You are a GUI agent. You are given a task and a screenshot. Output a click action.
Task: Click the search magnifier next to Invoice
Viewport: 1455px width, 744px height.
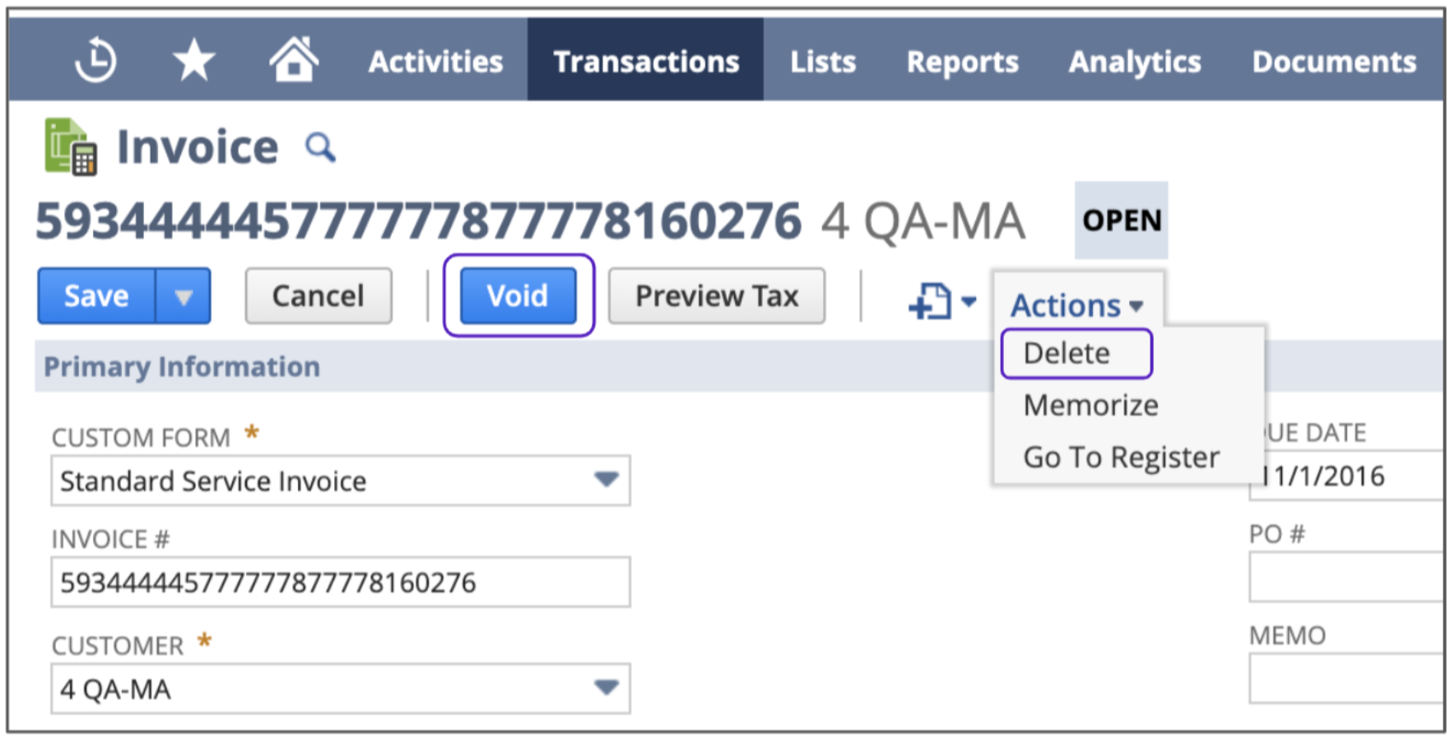pyautogui.click(x=320, y=148)
